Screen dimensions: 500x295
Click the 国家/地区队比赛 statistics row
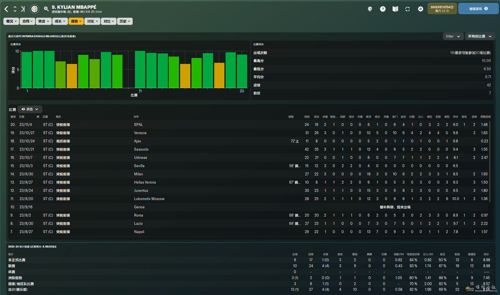[x=250, y=284]
